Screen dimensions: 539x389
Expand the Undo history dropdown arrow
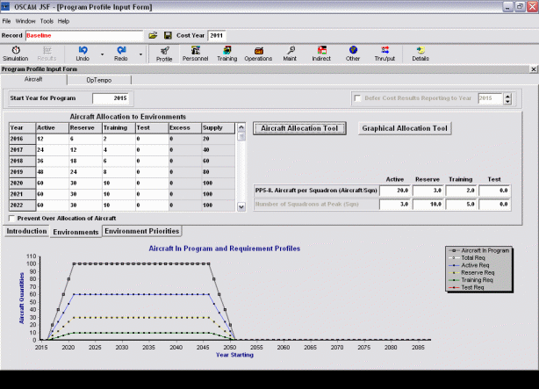pyautogui.click(x=102, y=54)
